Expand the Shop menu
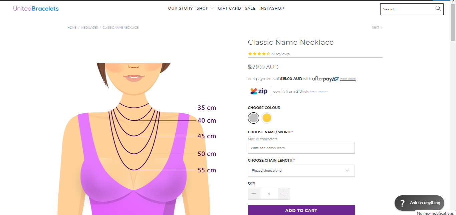This screenshot has width=456, height=215. tap(205, 9)
